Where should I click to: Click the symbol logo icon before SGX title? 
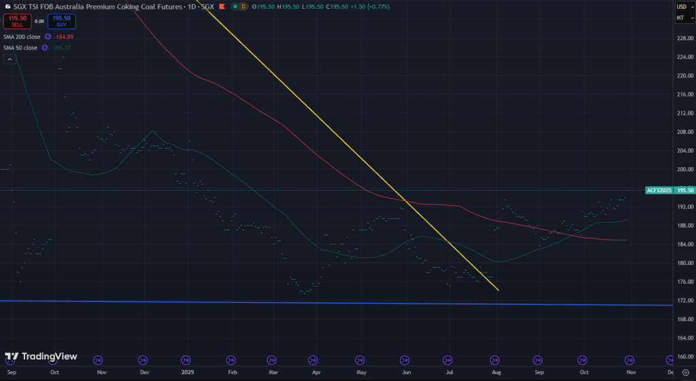pyautogui.click(x=7, y=6)
